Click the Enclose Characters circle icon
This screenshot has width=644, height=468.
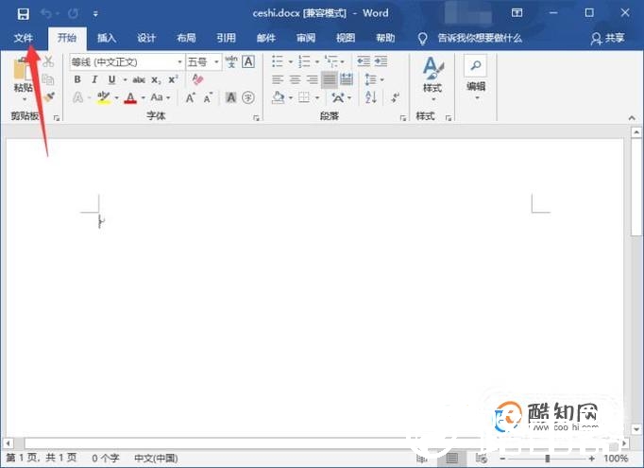(x=248, y=97)
